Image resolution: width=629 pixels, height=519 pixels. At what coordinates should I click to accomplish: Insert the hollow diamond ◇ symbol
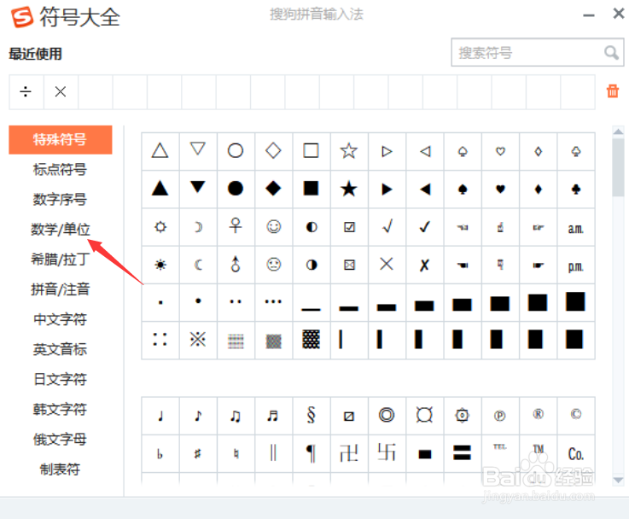[x=273, y=151]
